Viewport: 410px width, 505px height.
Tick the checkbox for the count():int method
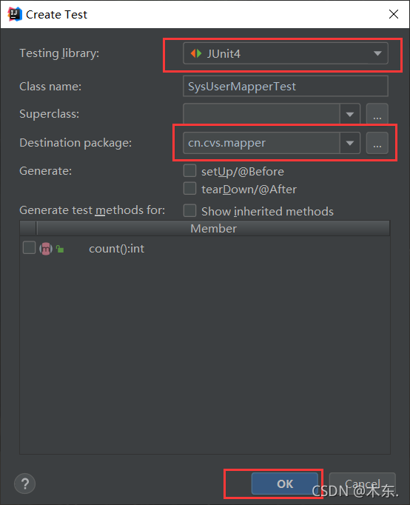tap(29, 248)
